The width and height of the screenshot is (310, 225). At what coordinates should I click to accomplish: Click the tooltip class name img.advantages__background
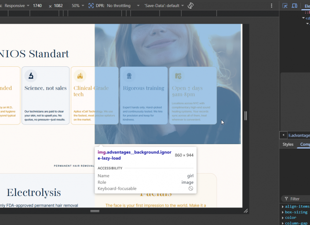tap(135, 155)
